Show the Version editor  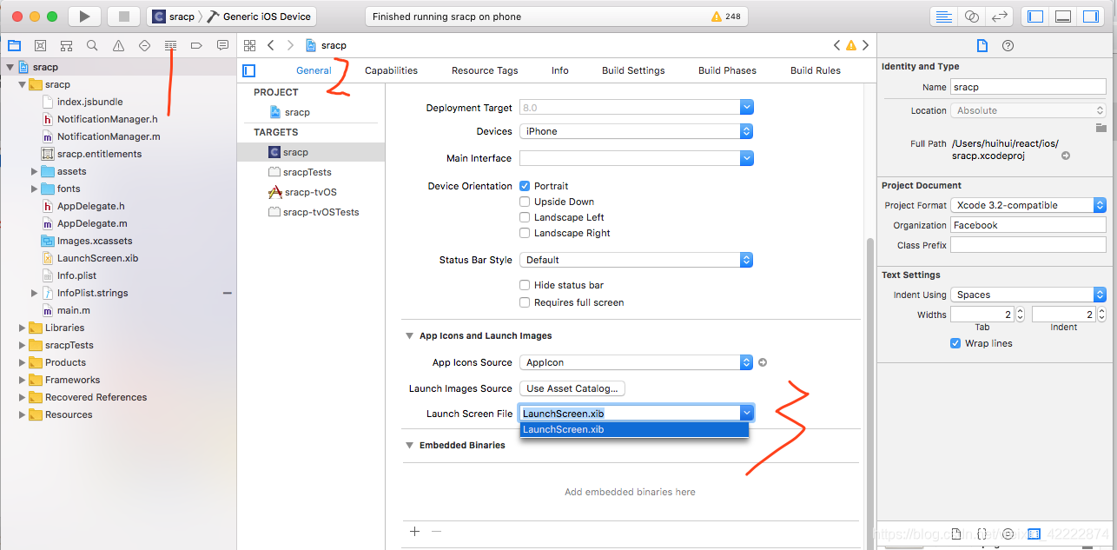[x=1000, y=17]
